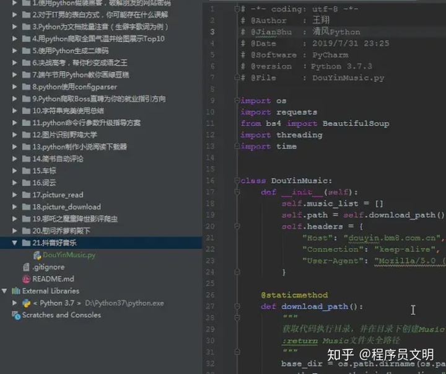Click self.music_list on line 18
Viewport: 446px width, 374px height.
click(320, 203)
